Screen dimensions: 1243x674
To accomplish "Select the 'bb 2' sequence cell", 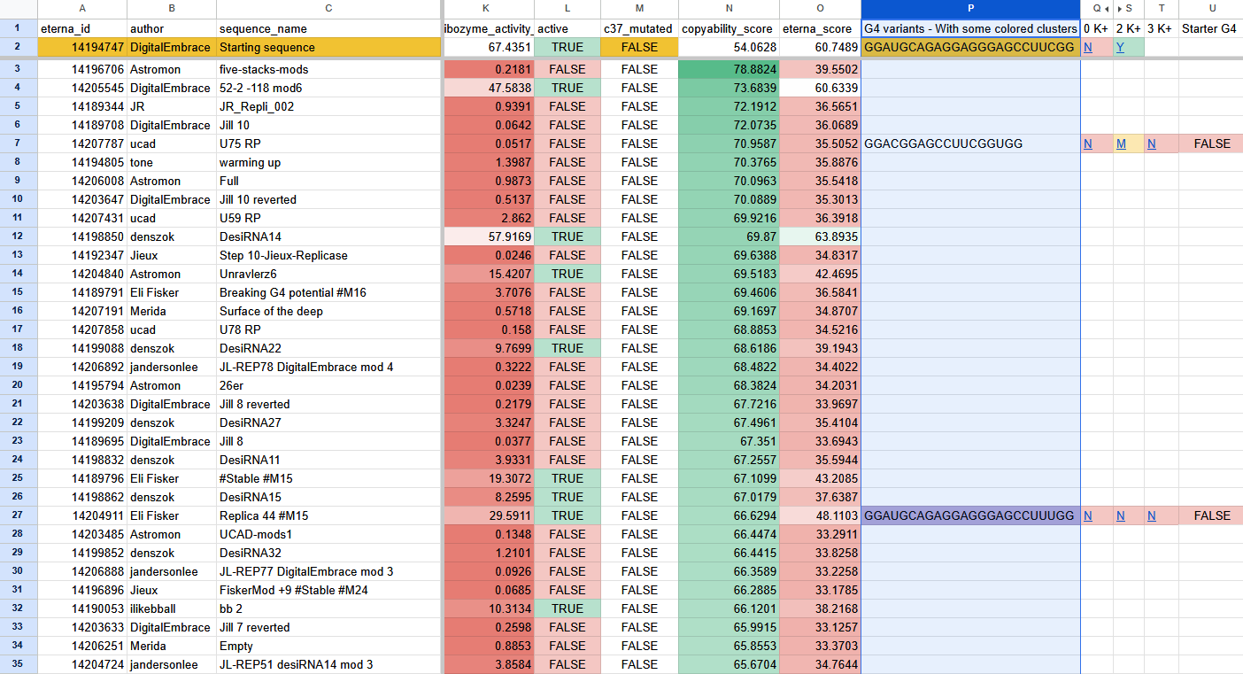I will pyautogui.click(x=328, y=608).
